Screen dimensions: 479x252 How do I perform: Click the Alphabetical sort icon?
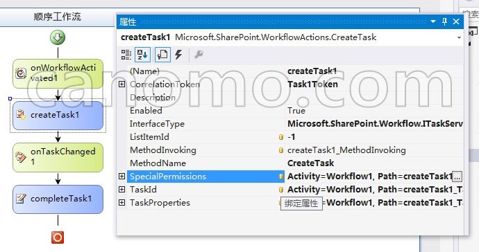143,55
